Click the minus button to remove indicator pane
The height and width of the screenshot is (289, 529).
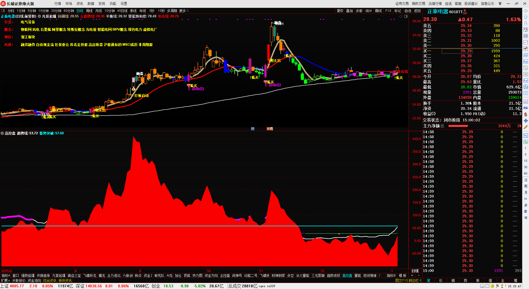[419, 276]
